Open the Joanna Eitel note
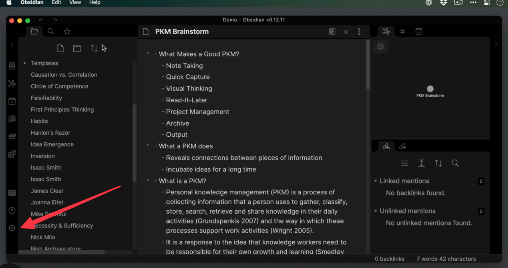This screenshot has height=268, width=508. pyautogui.click(x=47, y=203)
